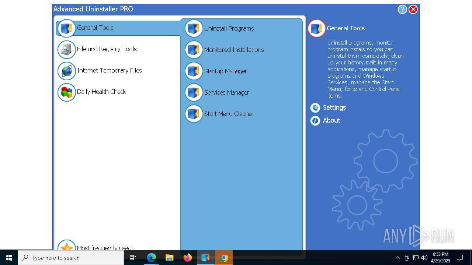Click the taskbar search box
The width and height of the screenshot is (472, 265).
pyautogui.click(x=71, y=258)
